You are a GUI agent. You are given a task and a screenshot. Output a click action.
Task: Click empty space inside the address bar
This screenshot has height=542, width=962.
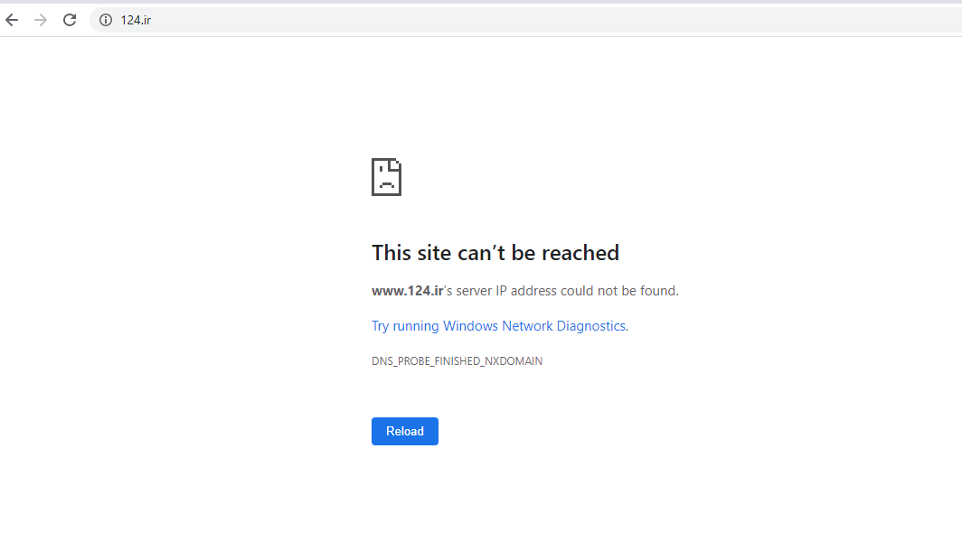(542, 20)
